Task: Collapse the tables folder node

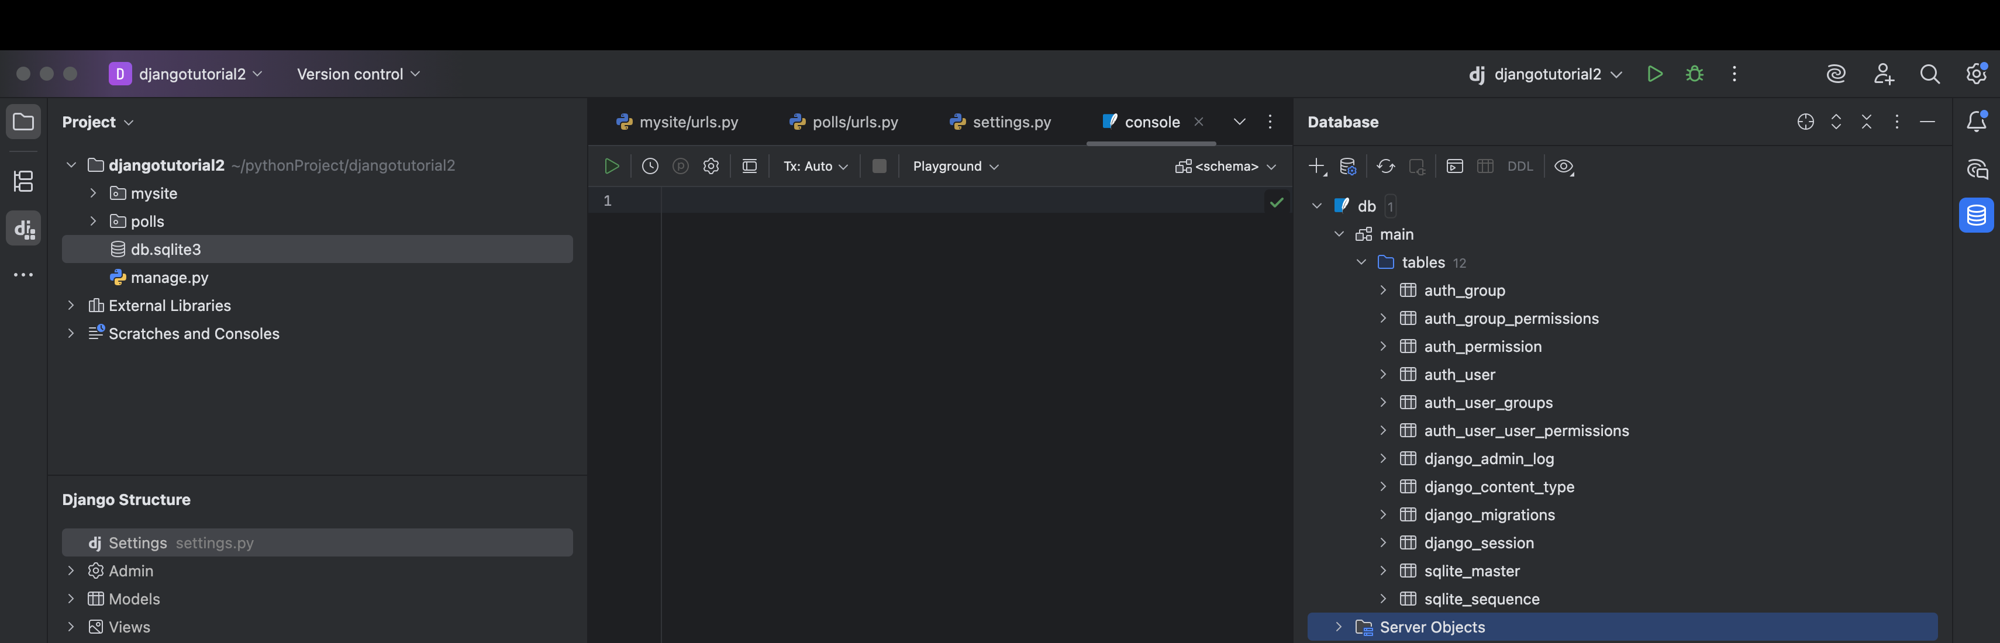Action: point(1361,262)
